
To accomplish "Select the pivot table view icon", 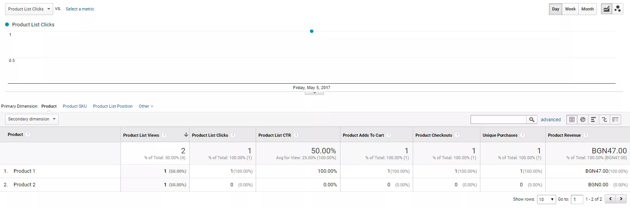I will click(615, 120).
